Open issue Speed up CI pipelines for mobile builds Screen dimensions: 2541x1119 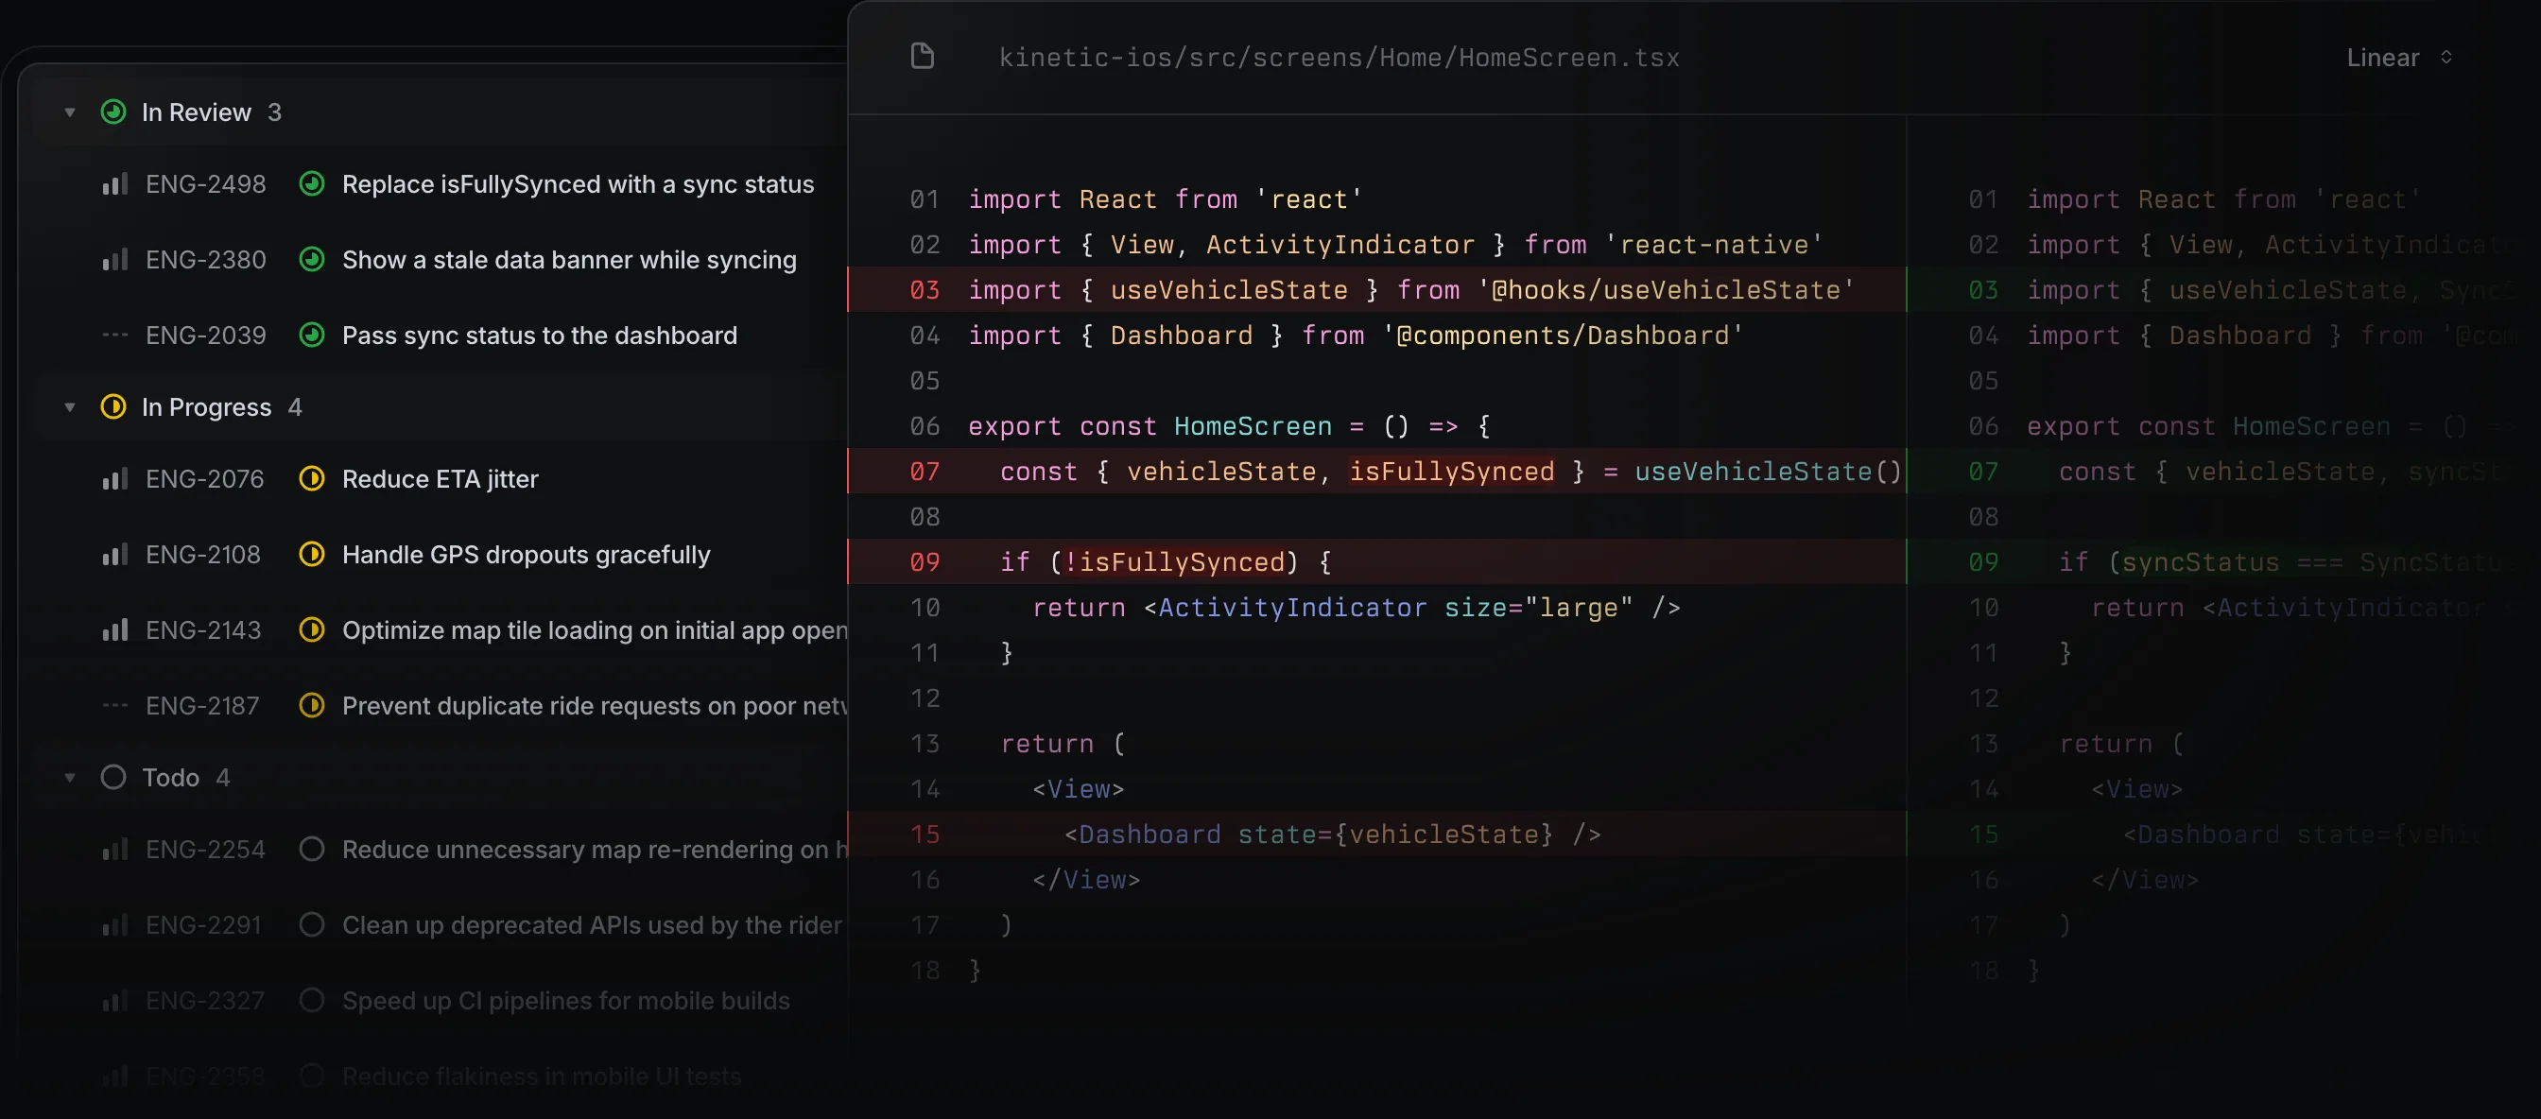566,1001
